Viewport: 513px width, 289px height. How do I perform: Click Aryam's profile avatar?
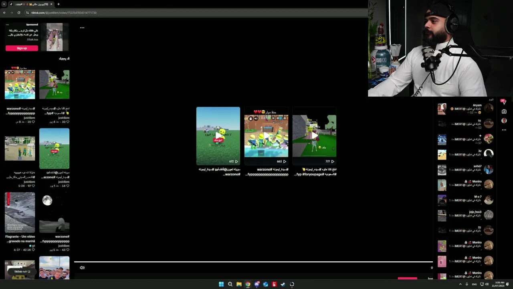[x=489, y=108]
